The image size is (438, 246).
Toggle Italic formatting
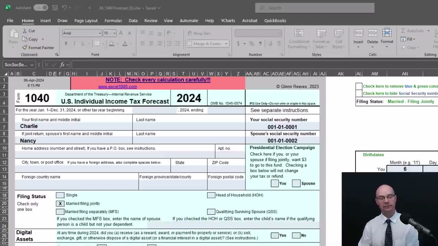(x=74, y=43)
